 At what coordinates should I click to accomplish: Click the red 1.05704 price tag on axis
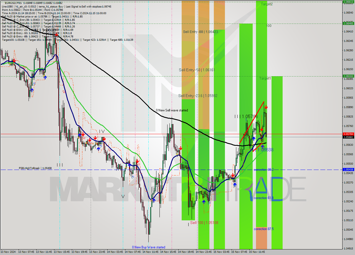coord(348,134)
